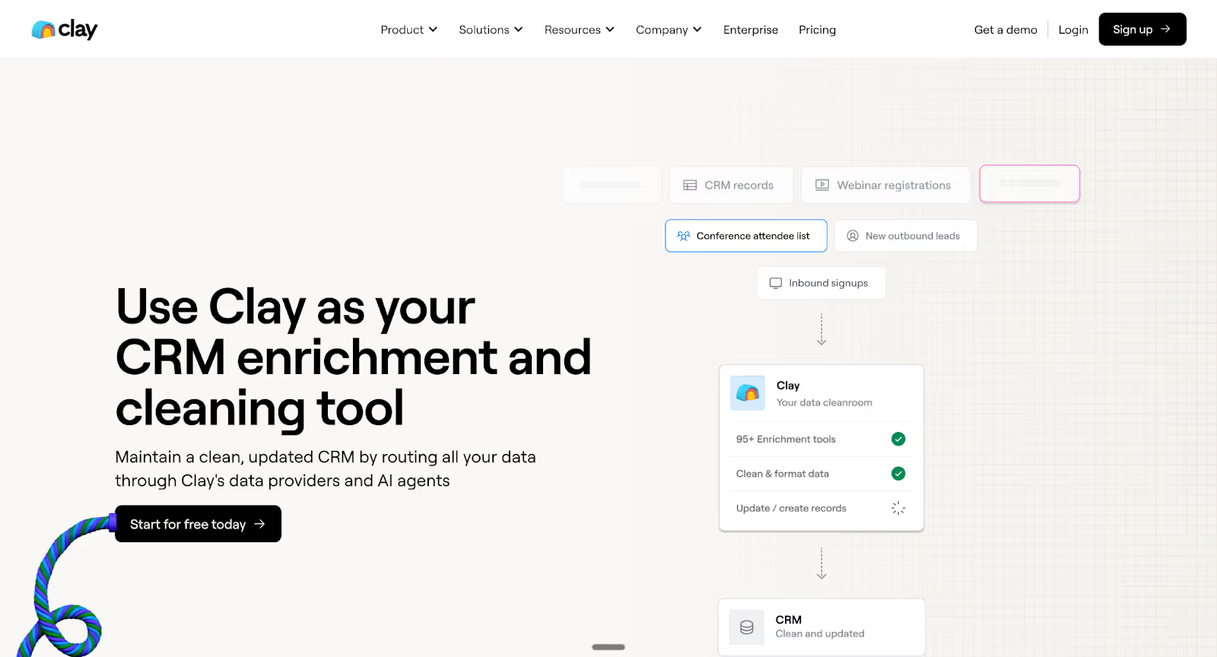The width and height of the screenshot is (1217, 657).
Task: Click the Clean and updated subtitle
Action: click(820, 633)
